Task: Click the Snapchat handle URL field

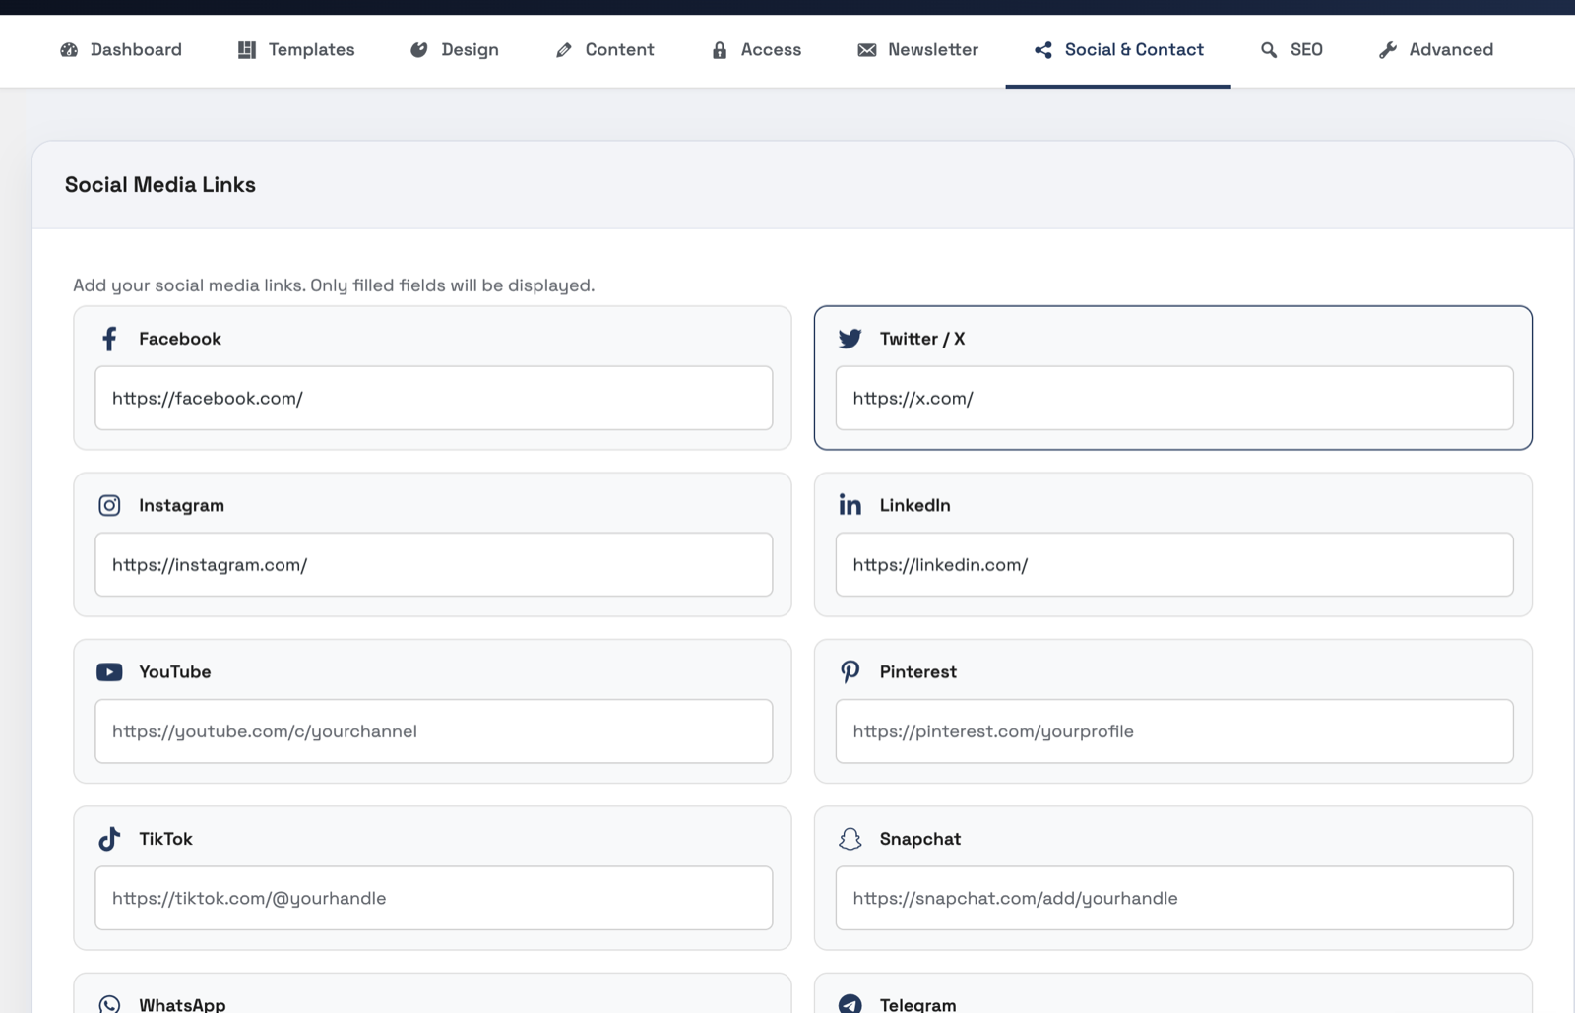Action: 1173,898
